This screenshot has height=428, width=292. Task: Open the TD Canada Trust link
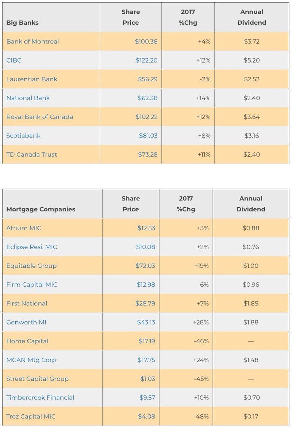[x=31, y=154]
